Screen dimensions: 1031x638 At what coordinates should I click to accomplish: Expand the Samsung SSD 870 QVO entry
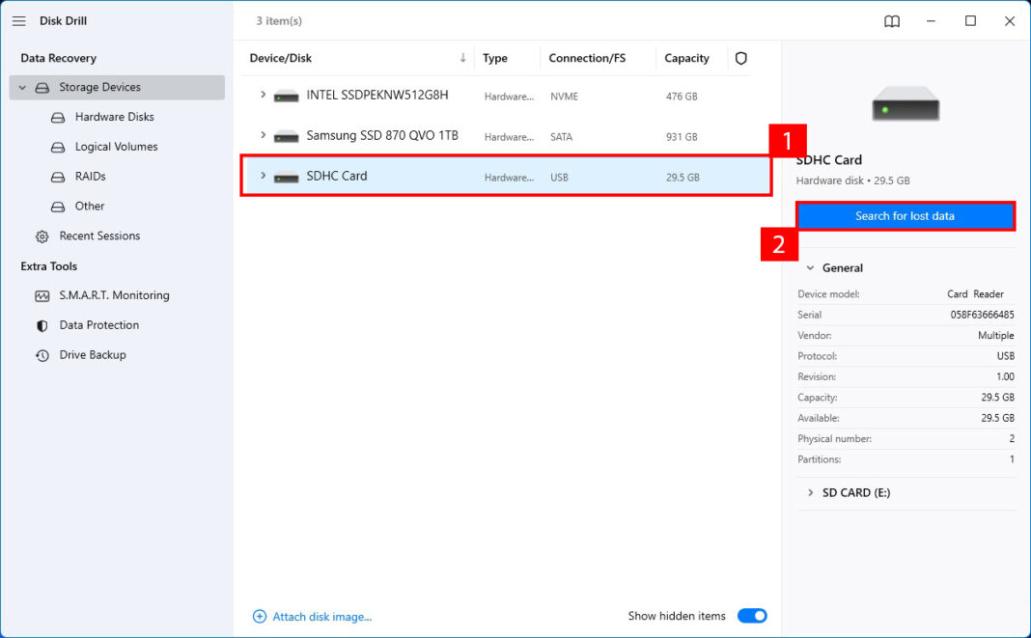tap(262, 136)
